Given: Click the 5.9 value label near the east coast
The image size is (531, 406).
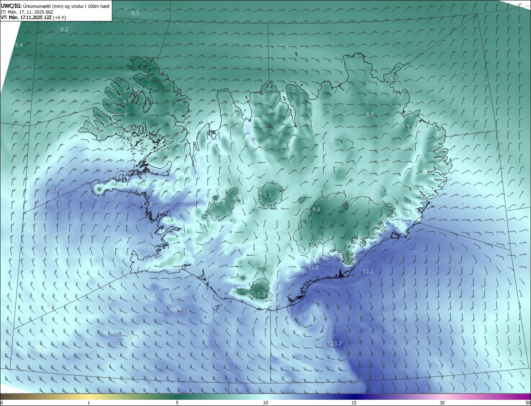Looking at the screenshot, I should (x=406, y=126).
